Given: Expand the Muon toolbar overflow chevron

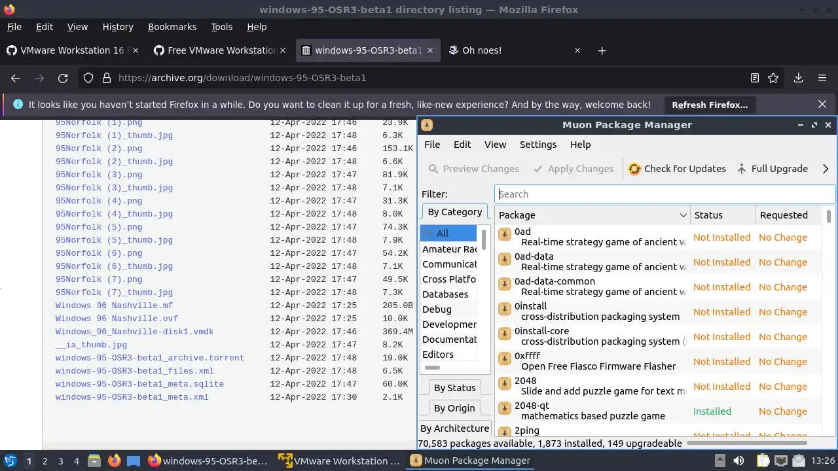Looking at the screenshot, I should pos(826,169).
